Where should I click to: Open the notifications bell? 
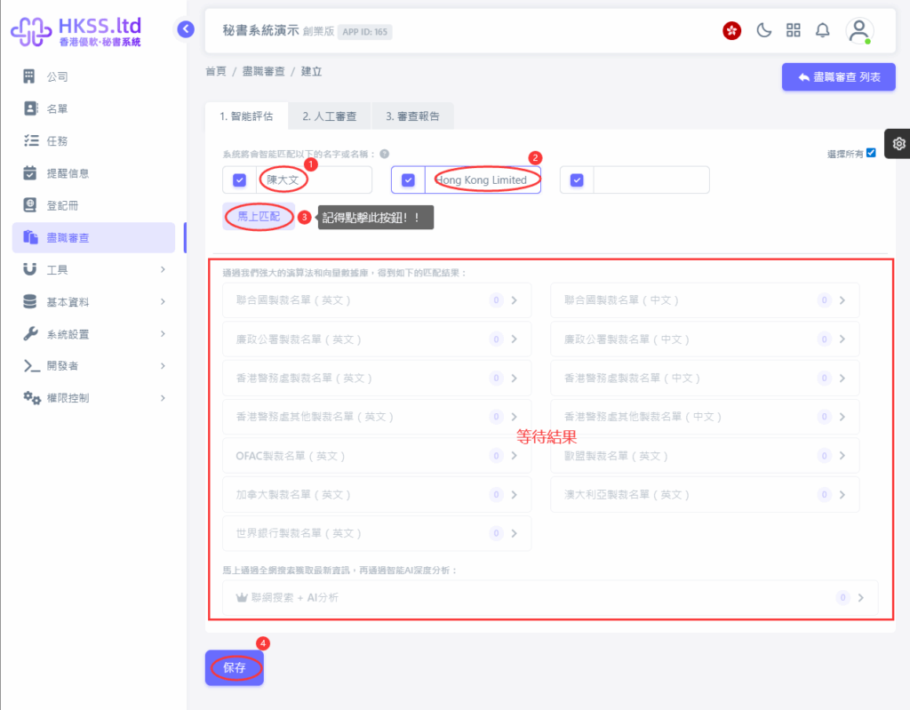823,31
